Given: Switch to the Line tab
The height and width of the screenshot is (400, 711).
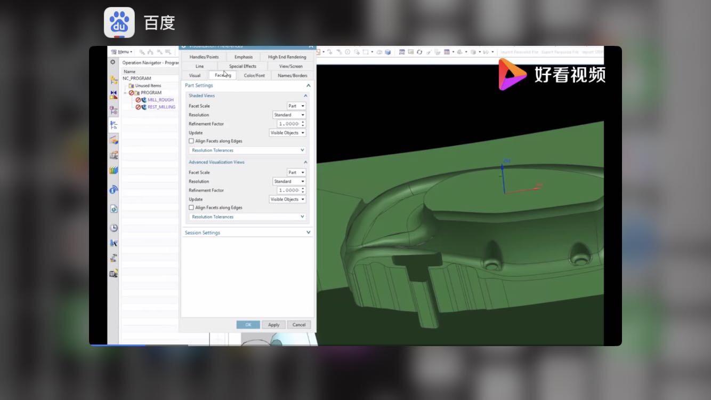Looking at the screenshot, I should tap(199, 67).
